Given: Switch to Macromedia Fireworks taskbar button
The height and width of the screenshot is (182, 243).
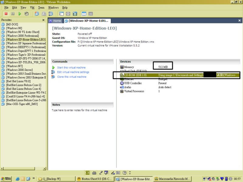Looking at the screenshot, I should click(173, 179).
